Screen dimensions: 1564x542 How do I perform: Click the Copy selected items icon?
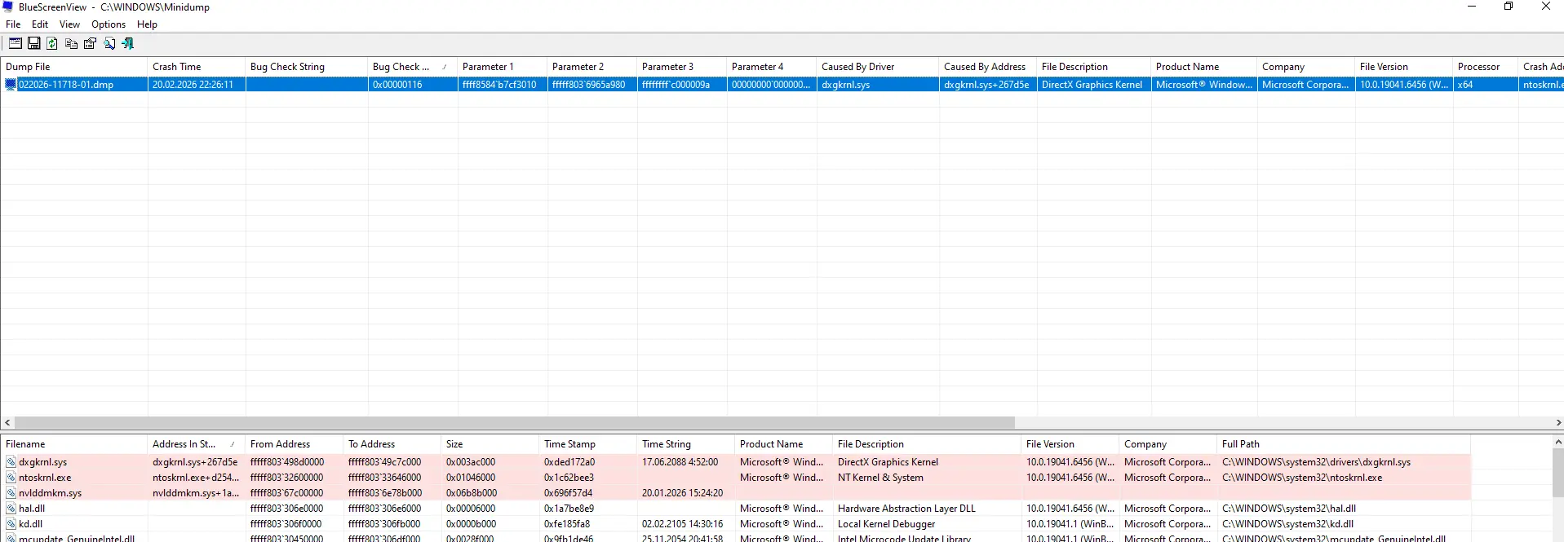click(71, 44)
